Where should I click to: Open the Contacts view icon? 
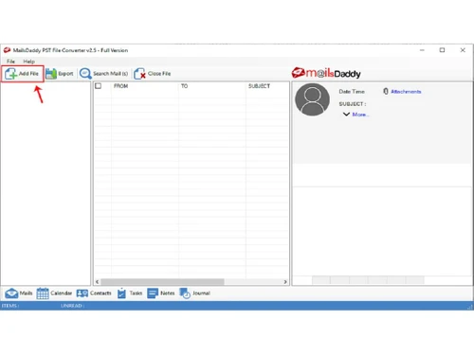click(x=82, y=293)
